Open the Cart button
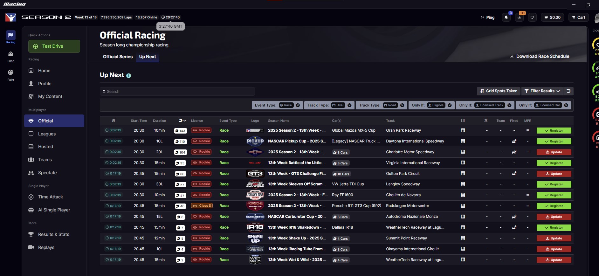Image resolution: width=599 pixels, height=276 pixels. pyautogui.click(x=578, y=17)
